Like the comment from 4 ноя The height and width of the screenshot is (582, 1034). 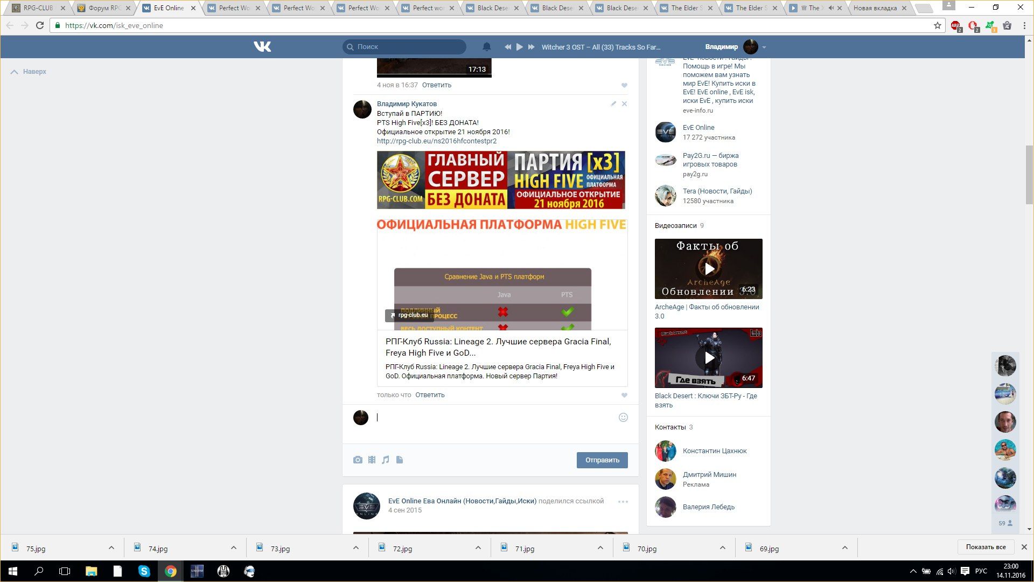click(624, 85)
